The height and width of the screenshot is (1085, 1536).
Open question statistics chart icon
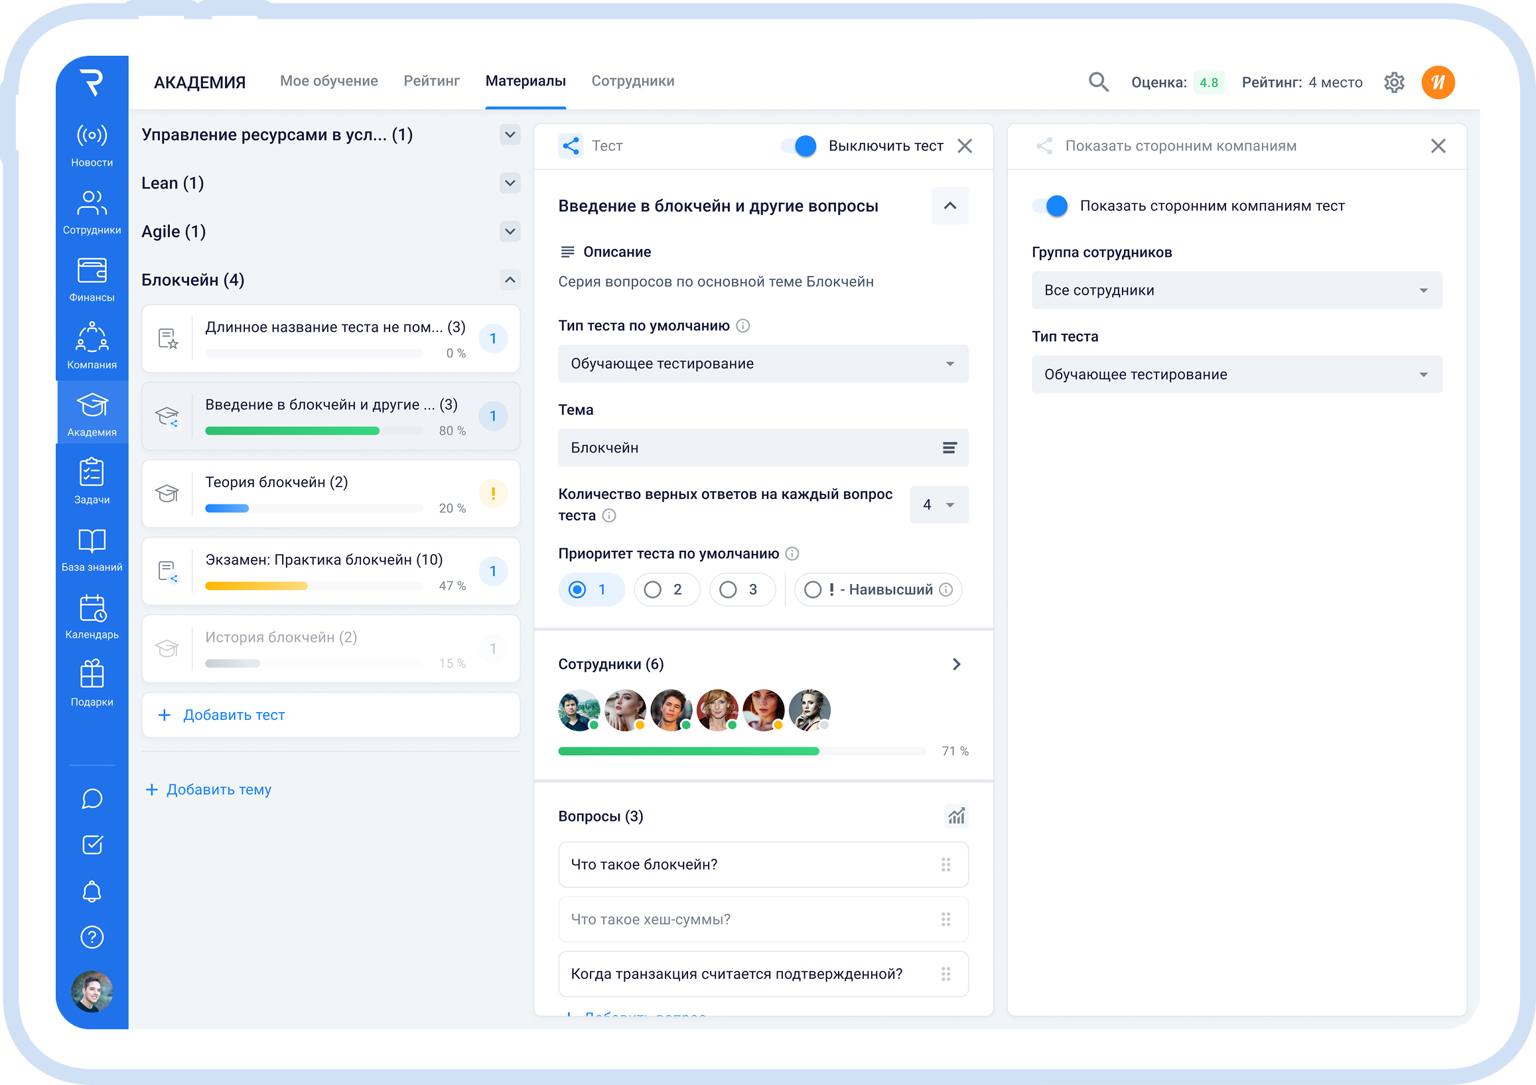click(957, 816)
